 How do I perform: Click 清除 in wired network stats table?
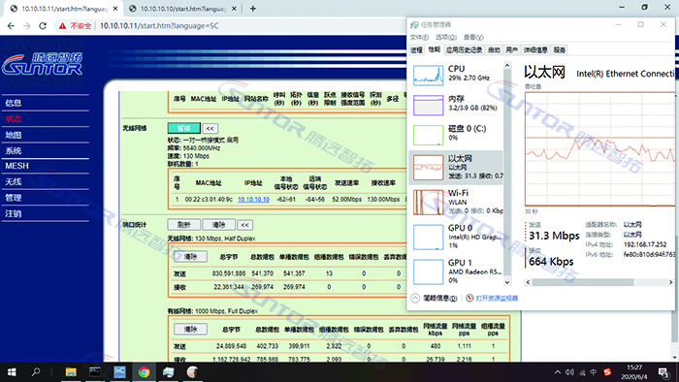coord(190,330)
